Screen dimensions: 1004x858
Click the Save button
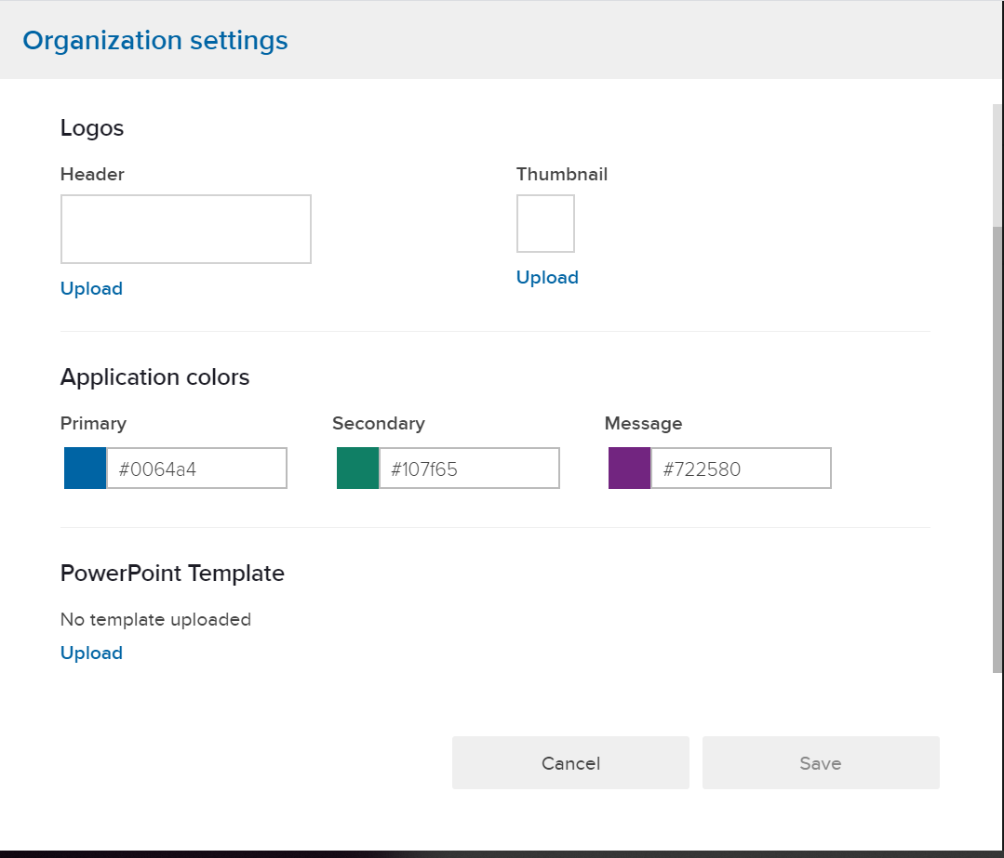[821, 762]
